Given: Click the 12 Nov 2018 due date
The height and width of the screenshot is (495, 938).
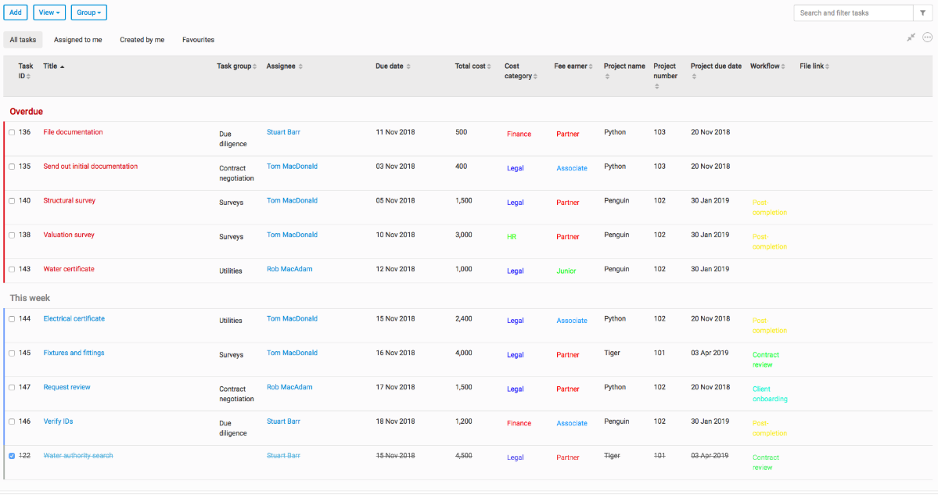Looking at the screenshot, I should click(x=395, y=269).
